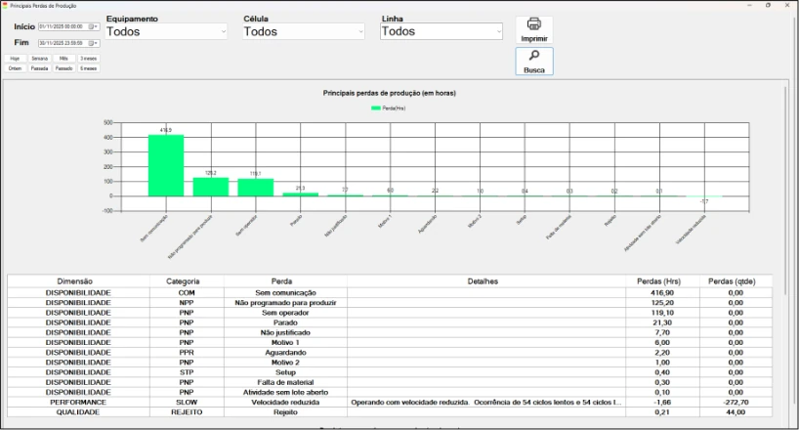The height and width of the screenshot is (430, 799).
Task: Choose the Mês quick range button
Action: [63, 59]
